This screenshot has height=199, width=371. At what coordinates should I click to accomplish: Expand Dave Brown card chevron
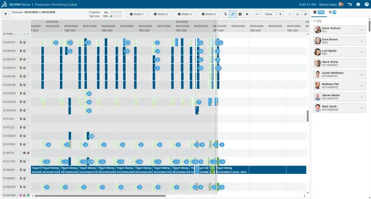(x=361, y=41)
